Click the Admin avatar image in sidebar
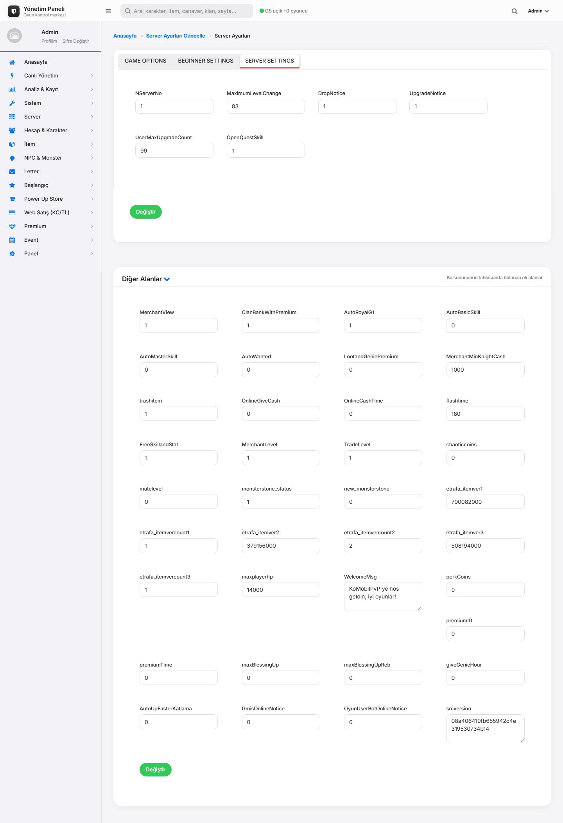 (x=14, y=36)
